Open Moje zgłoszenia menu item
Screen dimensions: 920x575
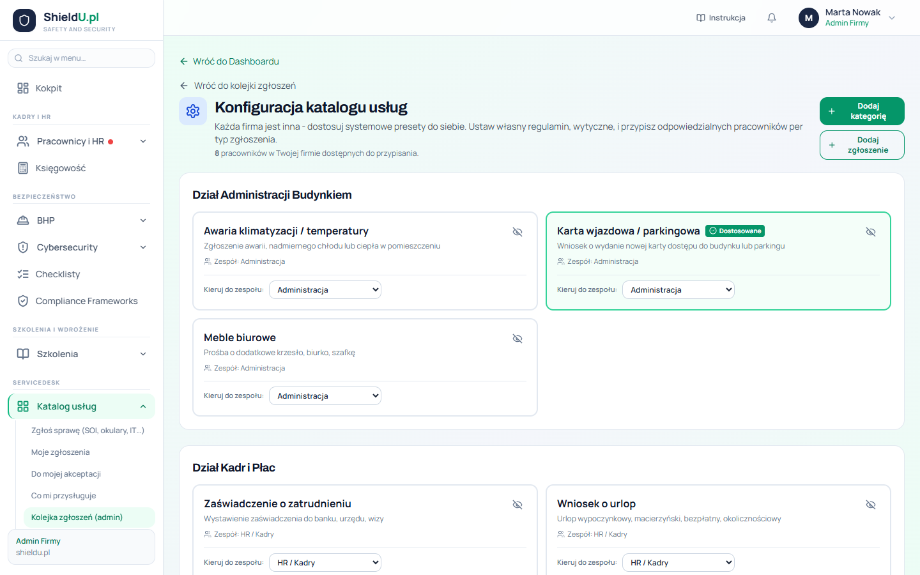click(x=89, y=452)
